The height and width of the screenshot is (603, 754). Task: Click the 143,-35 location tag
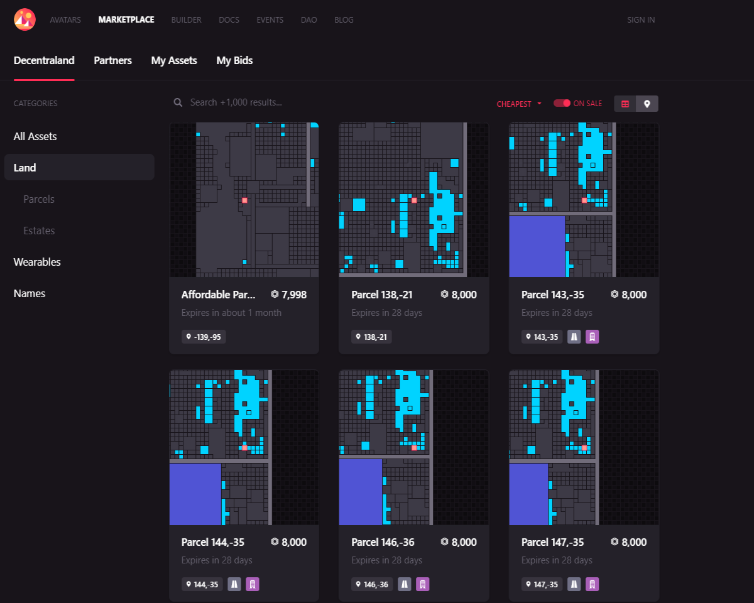[x=542, y=337]
